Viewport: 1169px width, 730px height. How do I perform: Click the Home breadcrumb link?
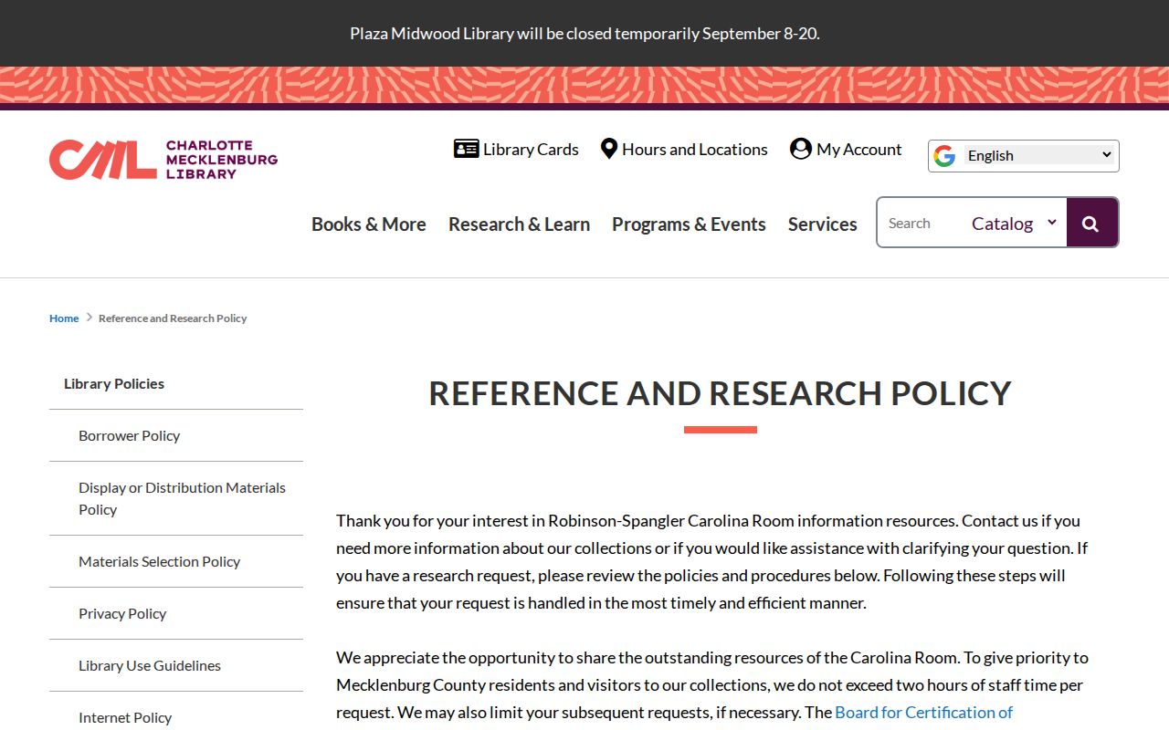64,318
